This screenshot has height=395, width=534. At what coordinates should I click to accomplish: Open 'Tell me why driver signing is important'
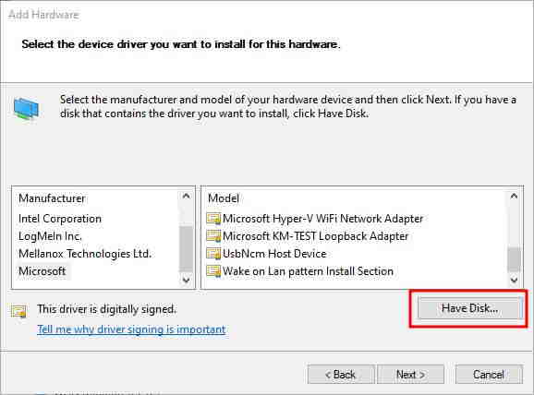131,329
